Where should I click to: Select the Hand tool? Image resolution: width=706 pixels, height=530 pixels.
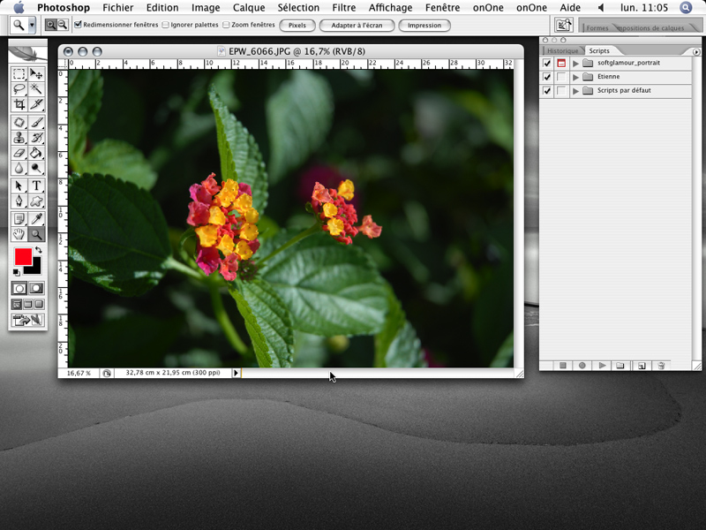[x=19, y=234]
